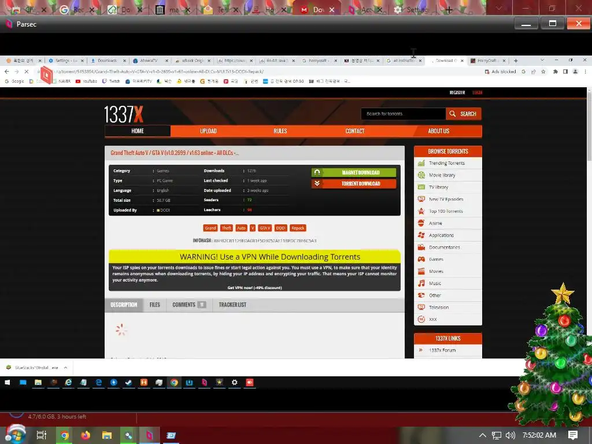Click the LOGIN link at top
The image size is (592, 444).
[x=477, y=92]
